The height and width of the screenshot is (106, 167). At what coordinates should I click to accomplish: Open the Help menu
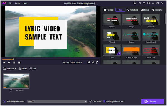(x=25, y=3)
